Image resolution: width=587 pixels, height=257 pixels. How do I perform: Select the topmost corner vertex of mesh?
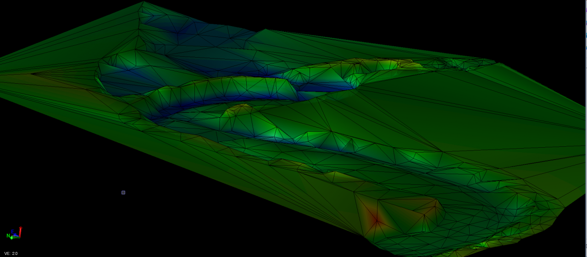coord(144,2)
